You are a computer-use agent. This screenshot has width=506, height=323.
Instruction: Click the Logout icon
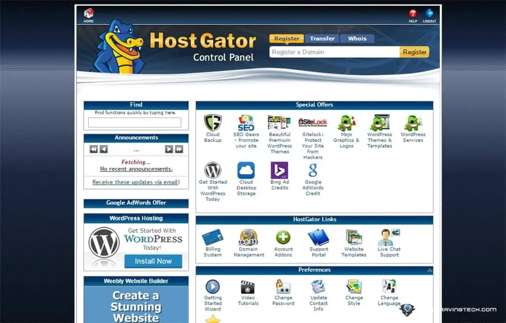tap(429, 15)
